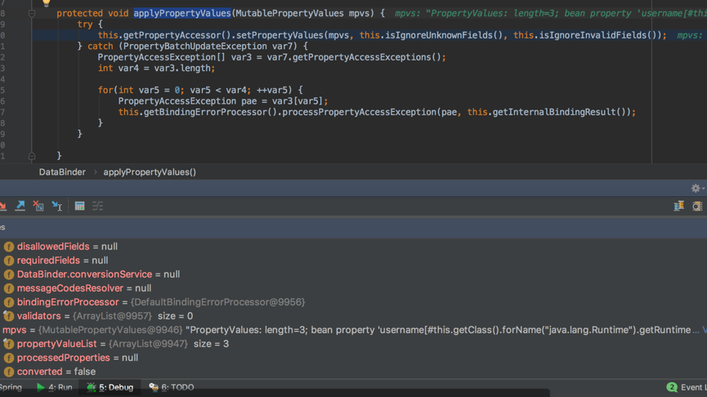Select the bindingErrorProcessor variable

click(68, 302)
